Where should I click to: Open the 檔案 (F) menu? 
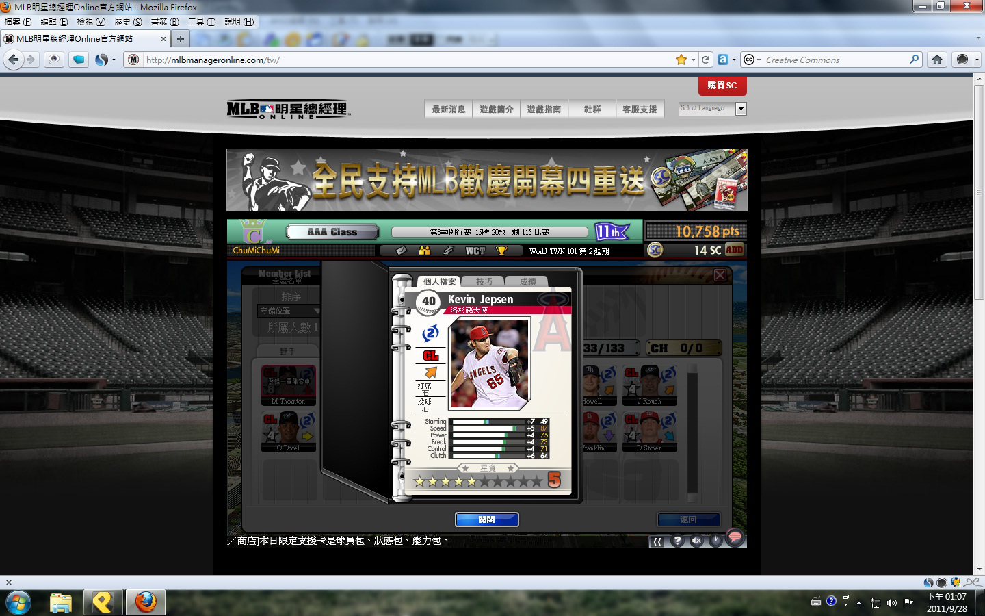(18, 22)
